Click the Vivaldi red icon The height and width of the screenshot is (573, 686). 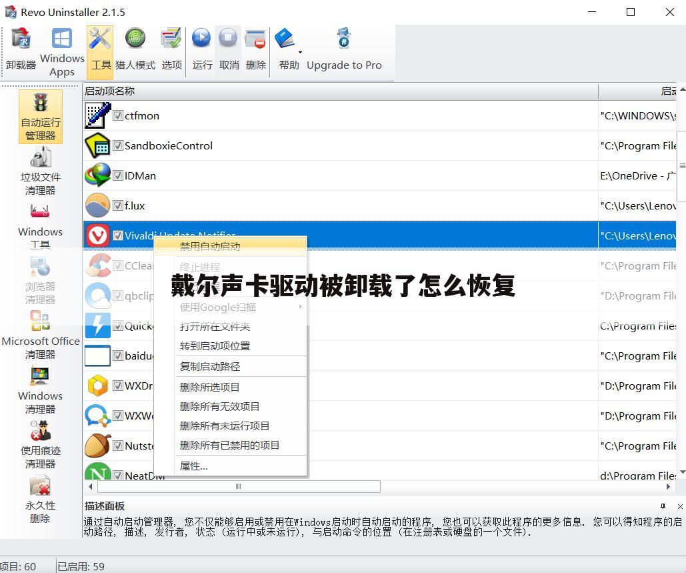point(97,235)
